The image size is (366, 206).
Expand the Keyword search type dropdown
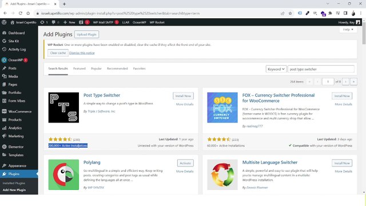click(x=276, y=69)
